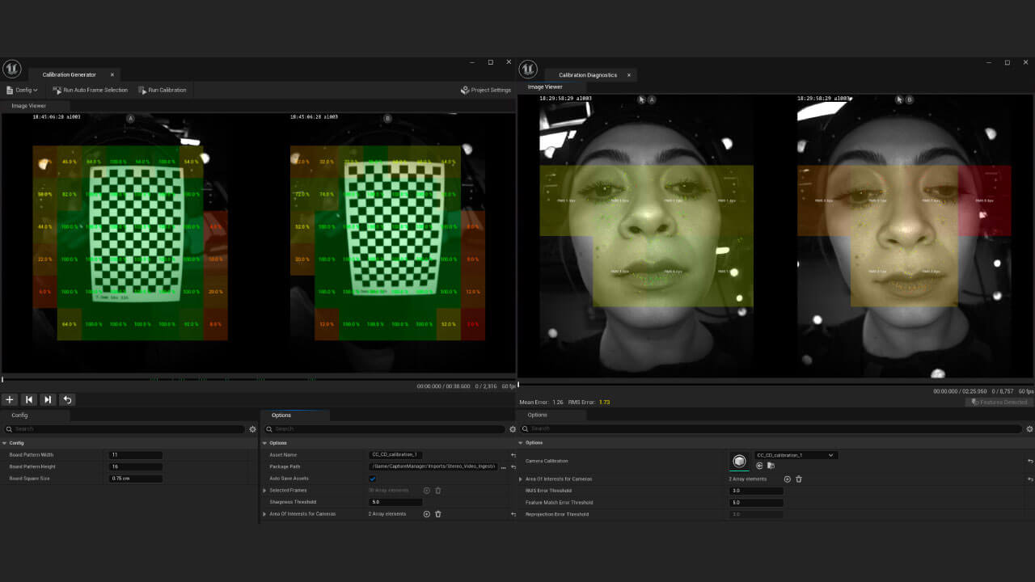Browse Package Path with ellipsis button

point(503,467)
